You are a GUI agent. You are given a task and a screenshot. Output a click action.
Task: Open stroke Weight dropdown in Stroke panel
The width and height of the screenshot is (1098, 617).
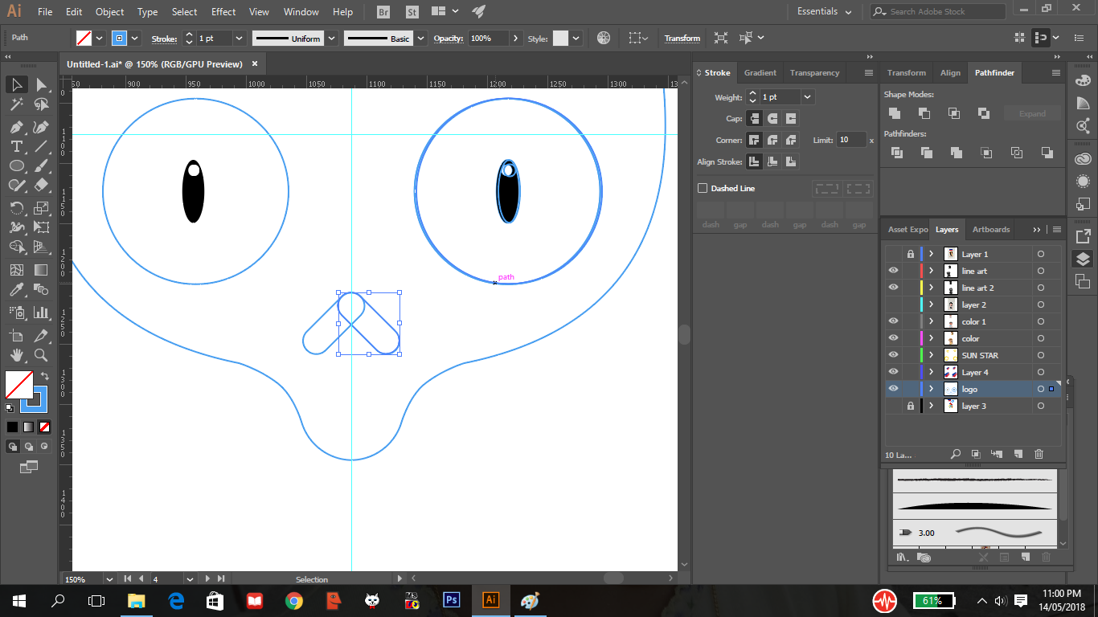[807, 96]
